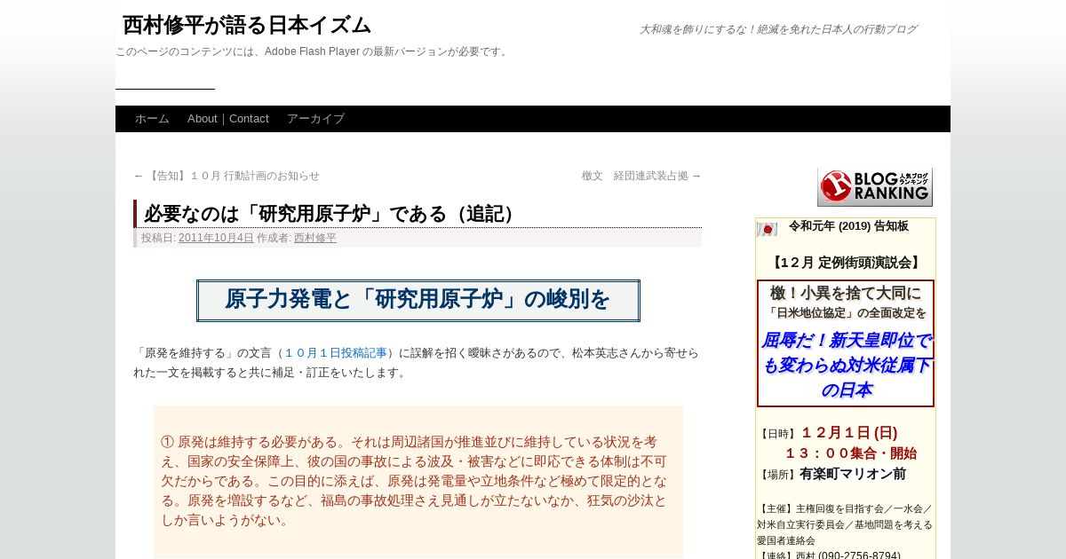Click the Japanese flag icon in sidebar
The image size is (1066, 559).
(767, 229)
